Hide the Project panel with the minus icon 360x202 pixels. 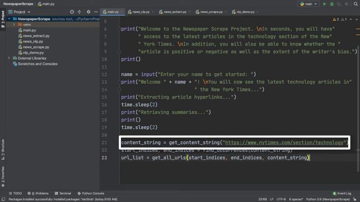click(96, 12)
